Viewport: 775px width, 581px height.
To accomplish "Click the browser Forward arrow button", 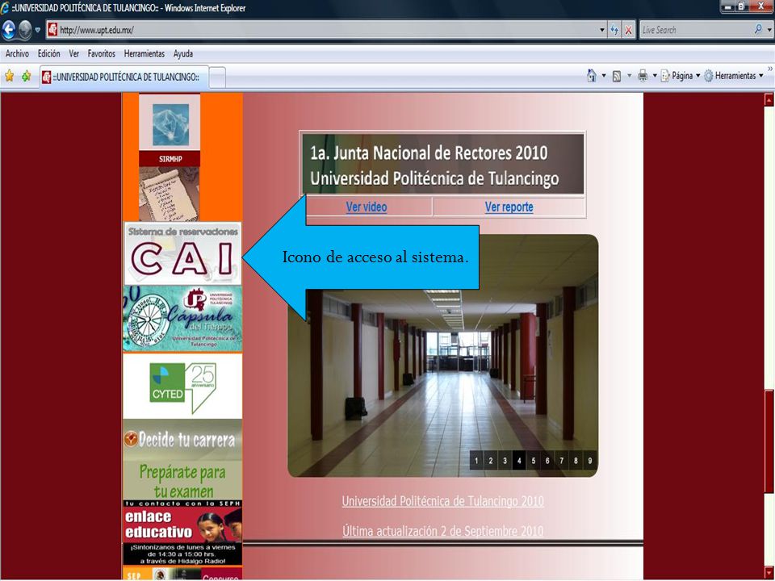I will [x=25, y=30].
